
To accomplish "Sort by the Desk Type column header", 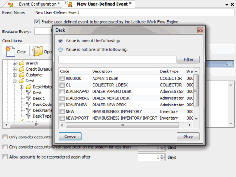I will point(172,71).
